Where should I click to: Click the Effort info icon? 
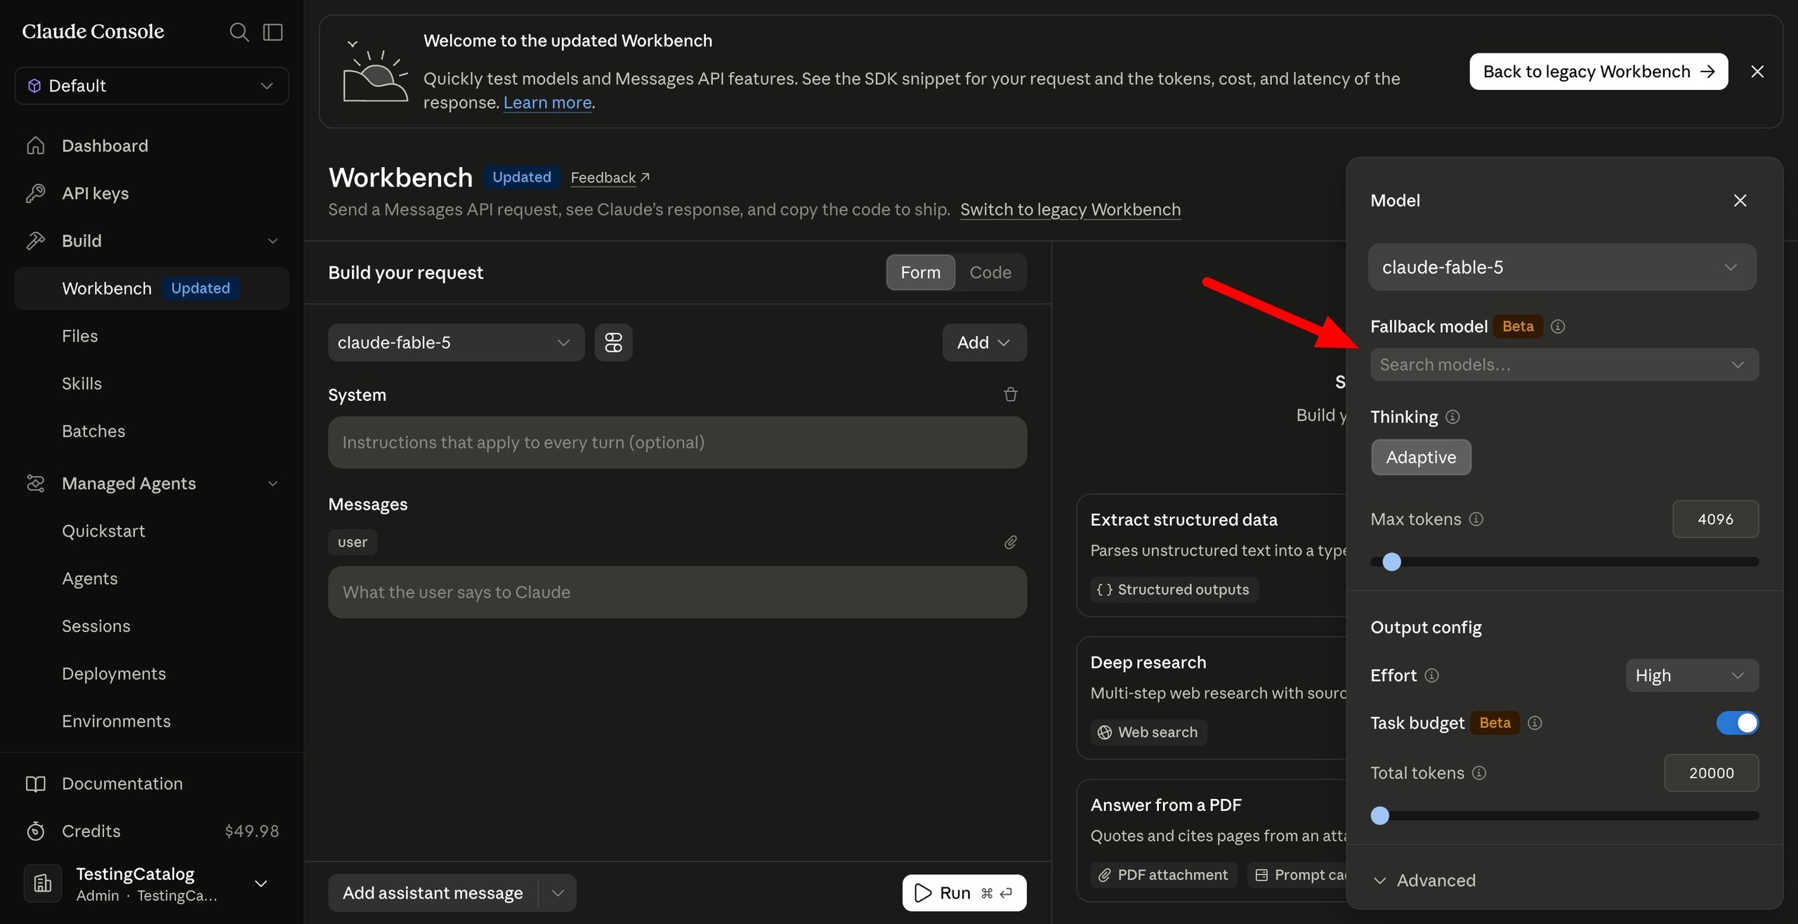click(x=1431, y=675)
